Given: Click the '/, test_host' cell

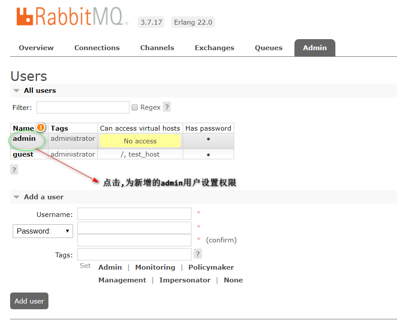Looking at the screenshot, I should click(x=140, y=154).
